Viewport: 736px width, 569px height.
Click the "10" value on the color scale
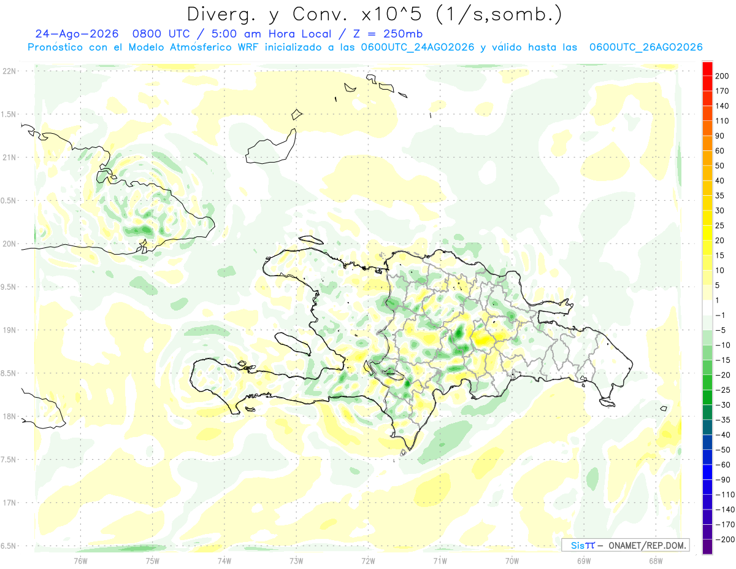click(x=721, y=271)
